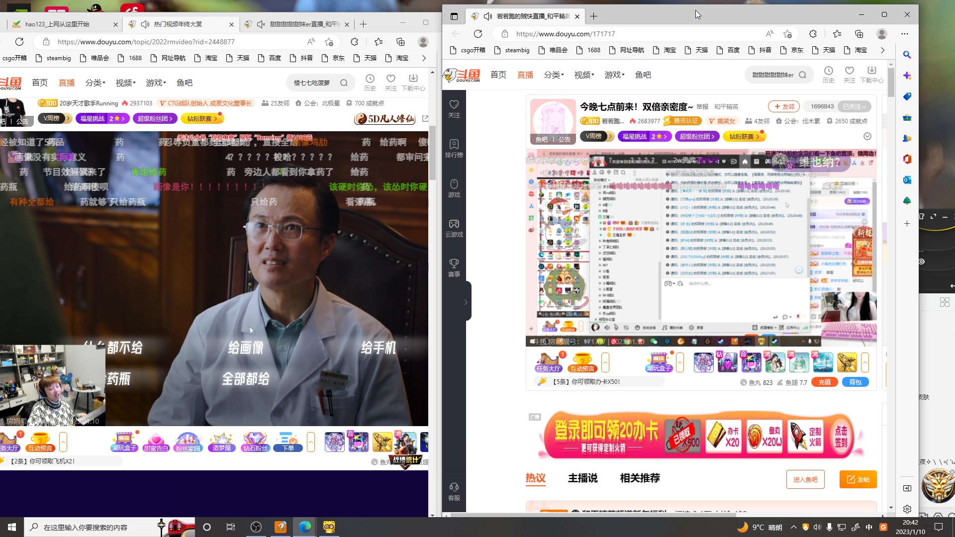This screenshot has width=955, height=537.
Task: Open 历史 clock icon in right window header
Action: pyautogui.click(x=828, y=74)
